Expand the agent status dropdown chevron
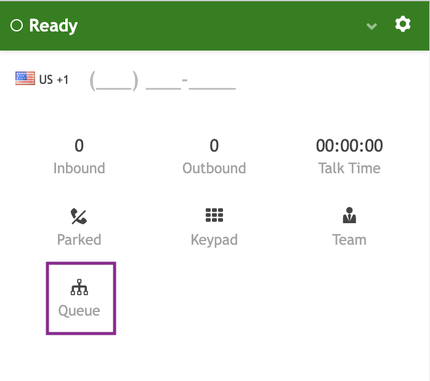Viewport: 430px width, 381px height. tap(371, 26)
